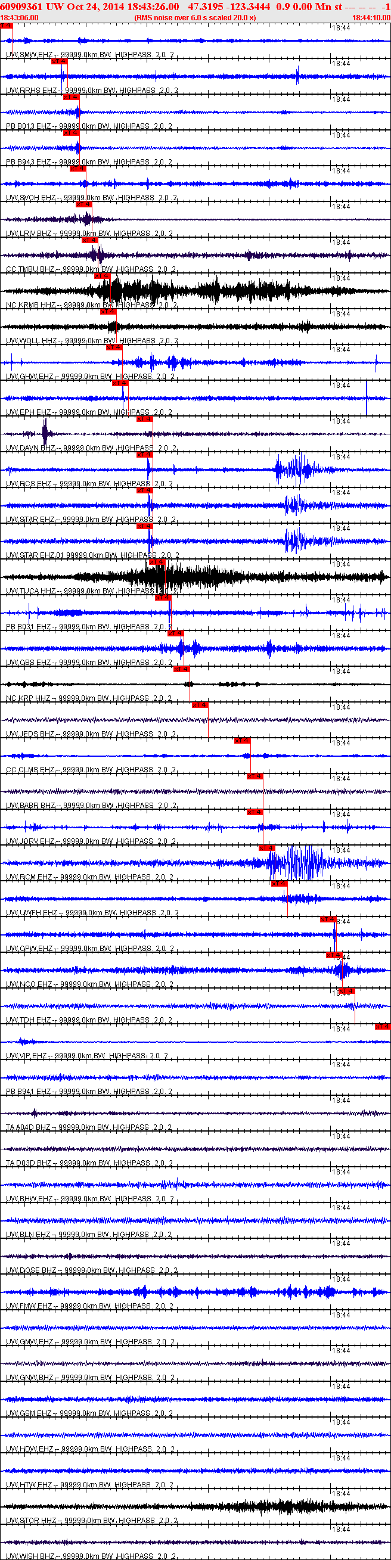
Task: Select the UW.RCM EHZ station label
Action: click(x=90, y=877)
